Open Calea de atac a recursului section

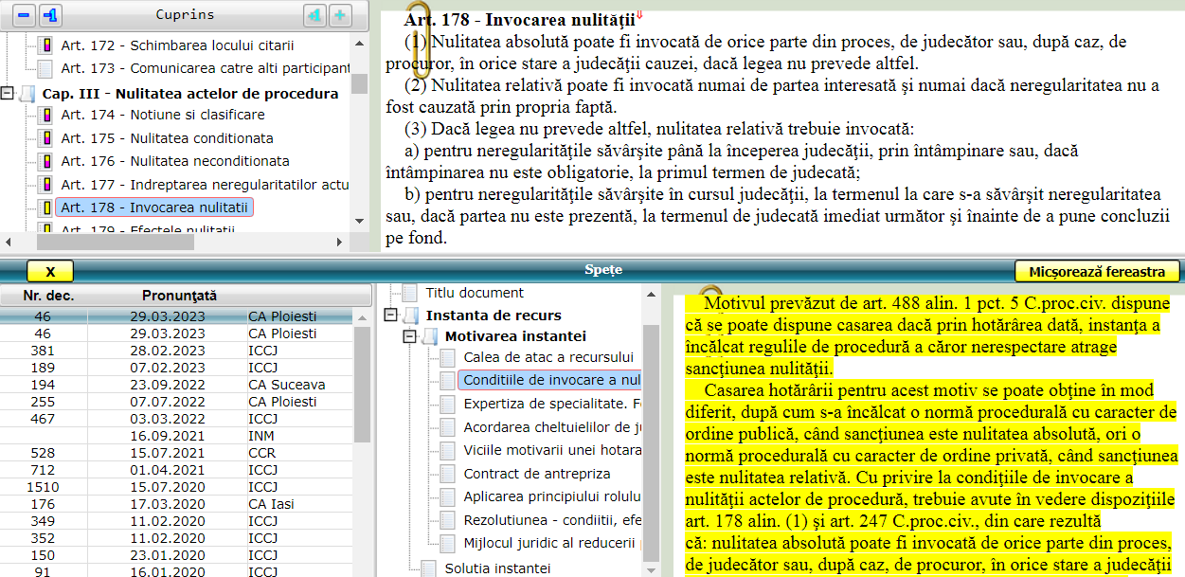[x=548, y=357]
